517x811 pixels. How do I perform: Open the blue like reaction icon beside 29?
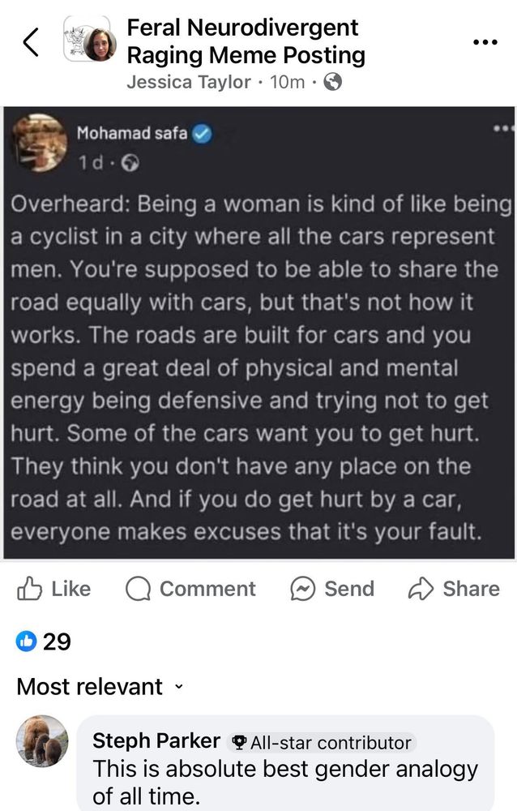click(x=27, y=642)
